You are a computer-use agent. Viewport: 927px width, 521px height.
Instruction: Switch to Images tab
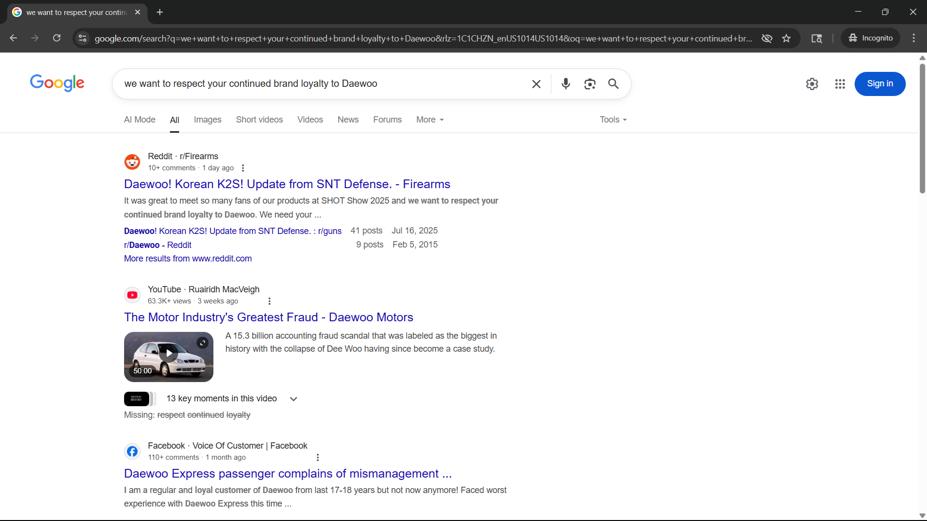(208, 120)
